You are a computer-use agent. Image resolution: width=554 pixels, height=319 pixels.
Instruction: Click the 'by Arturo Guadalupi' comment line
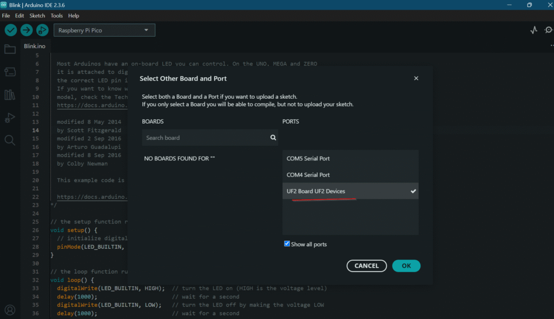[x=89, y=147]
